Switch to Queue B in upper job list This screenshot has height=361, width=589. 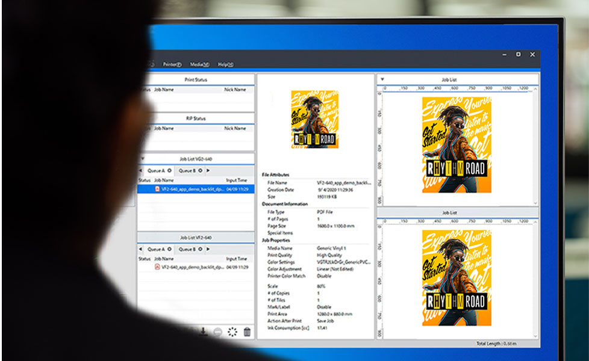[187, 171]
